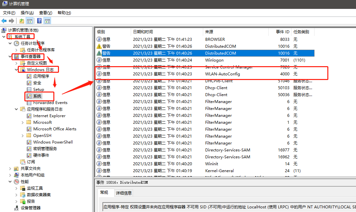Click the Device Manager (设备管理器) icon

click(16, 208)
